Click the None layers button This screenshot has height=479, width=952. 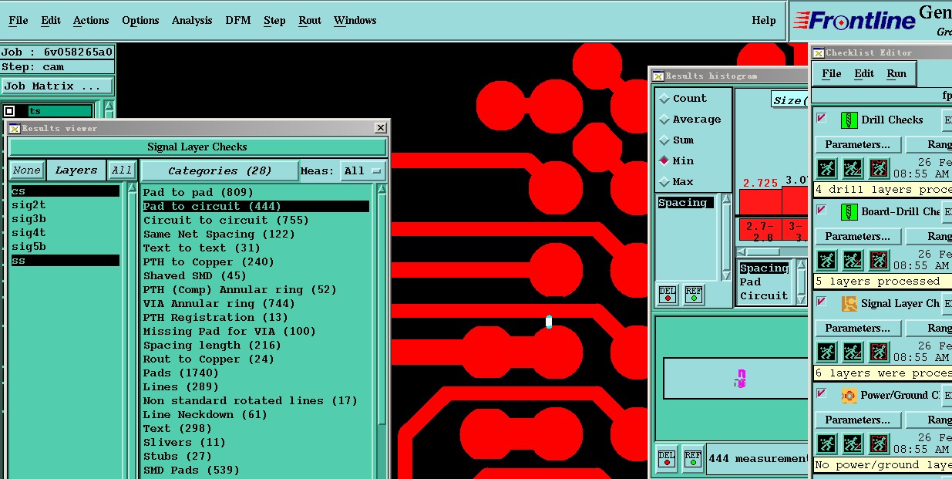point(26,170)
